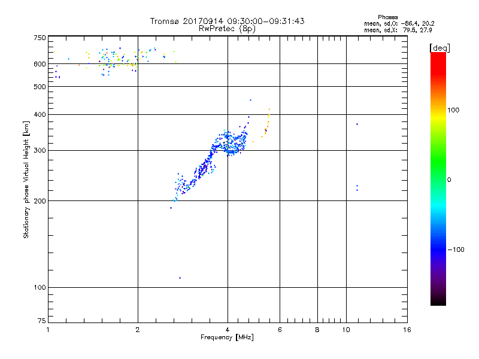479x359 pixels.
Task: Click the x-axis tick label '1'
Action: pyautogui.click(x=48, y=330)
